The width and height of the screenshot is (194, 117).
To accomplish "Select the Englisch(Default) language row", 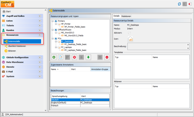I will point(80,103).
